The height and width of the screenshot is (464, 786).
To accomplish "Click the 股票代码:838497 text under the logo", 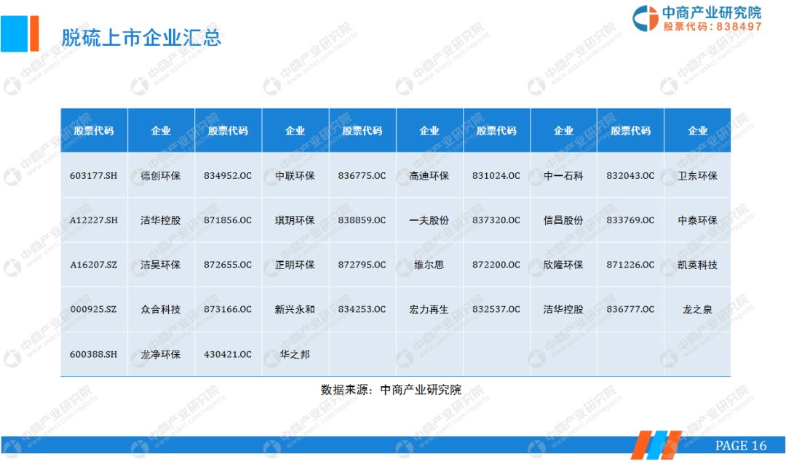I will click(x=712, y=26).
